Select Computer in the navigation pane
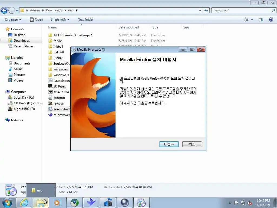277x208 pixels. (x=18, y=92)
